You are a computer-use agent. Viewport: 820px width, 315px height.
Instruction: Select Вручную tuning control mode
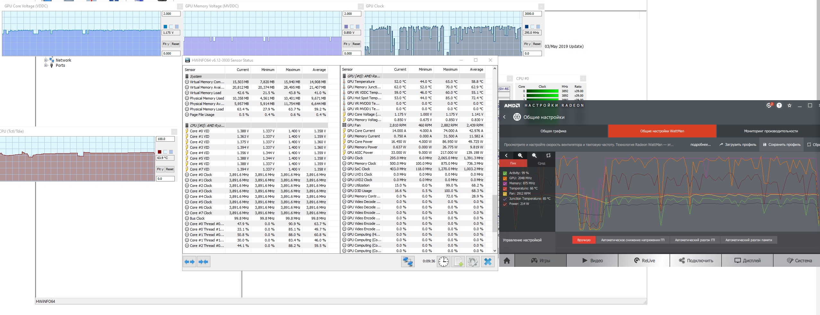(x=584, y=240)
